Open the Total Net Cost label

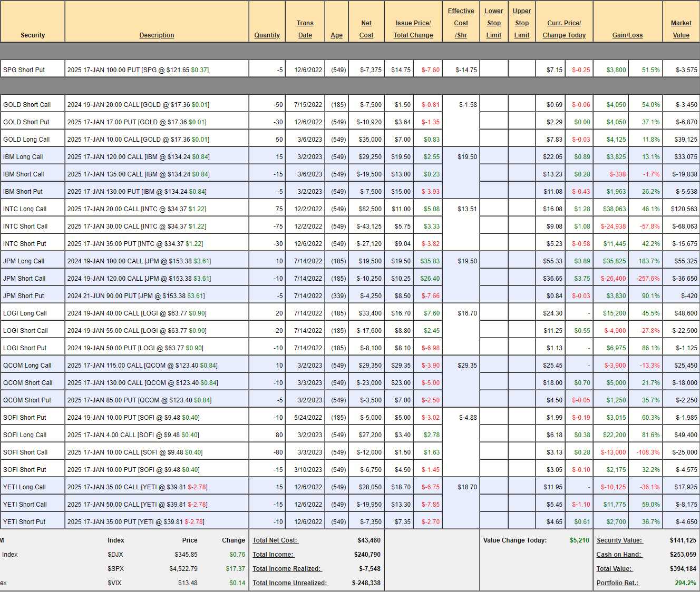tap(275, 540)
